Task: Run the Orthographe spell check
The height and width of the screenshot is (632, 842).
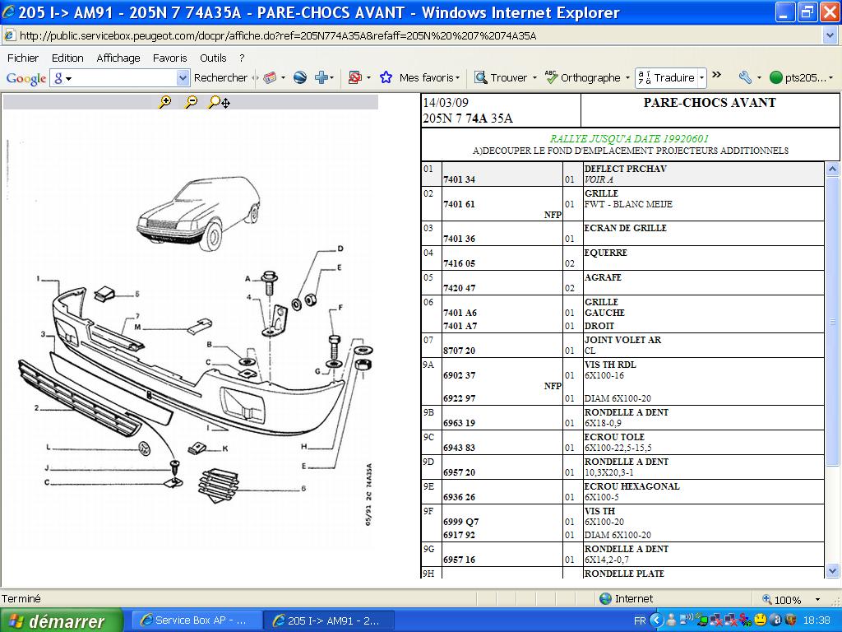Action: (583, 77)
